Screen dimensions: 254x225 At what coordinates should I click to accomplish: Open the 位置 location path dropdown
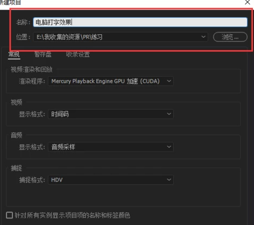(121, 37)
